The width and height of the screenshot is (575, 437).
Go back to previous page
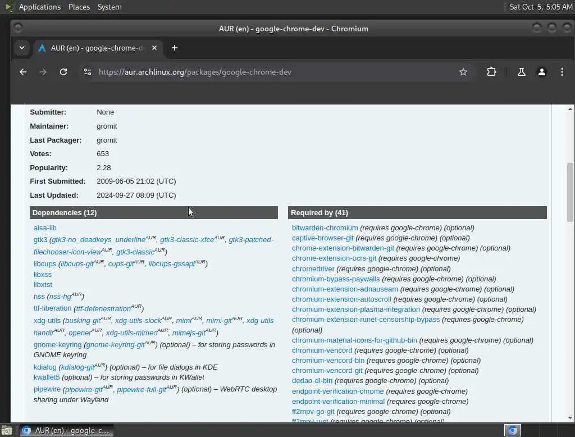[22, 72]
